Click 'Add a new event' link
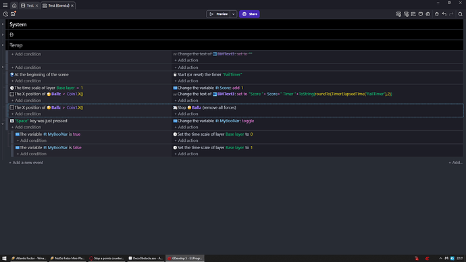The image size is (466, 262). (26, 163)
